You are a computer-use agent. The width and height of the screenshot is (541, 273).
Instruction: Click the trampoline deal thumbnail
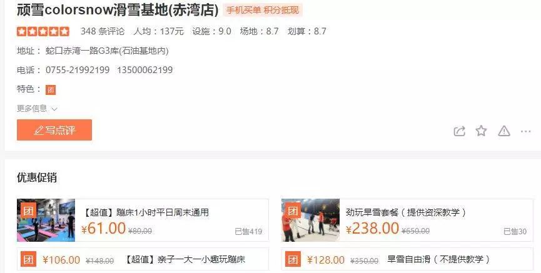[x=46, y=220]
